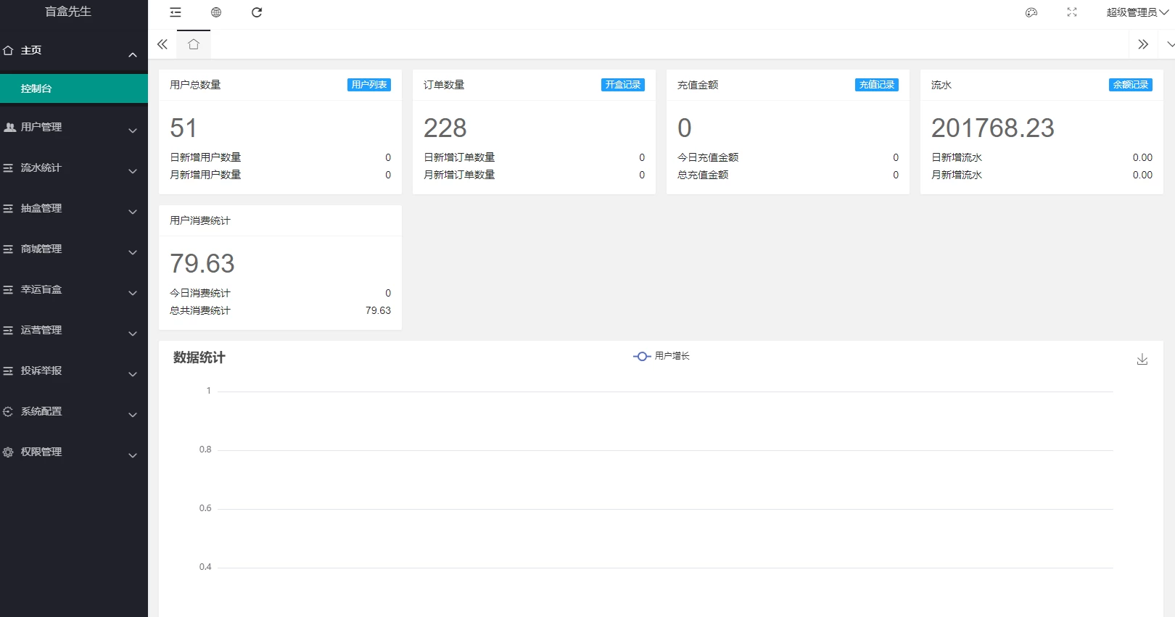
Task: Open the theme palette icon
Action: click(x=1031, y=12)
